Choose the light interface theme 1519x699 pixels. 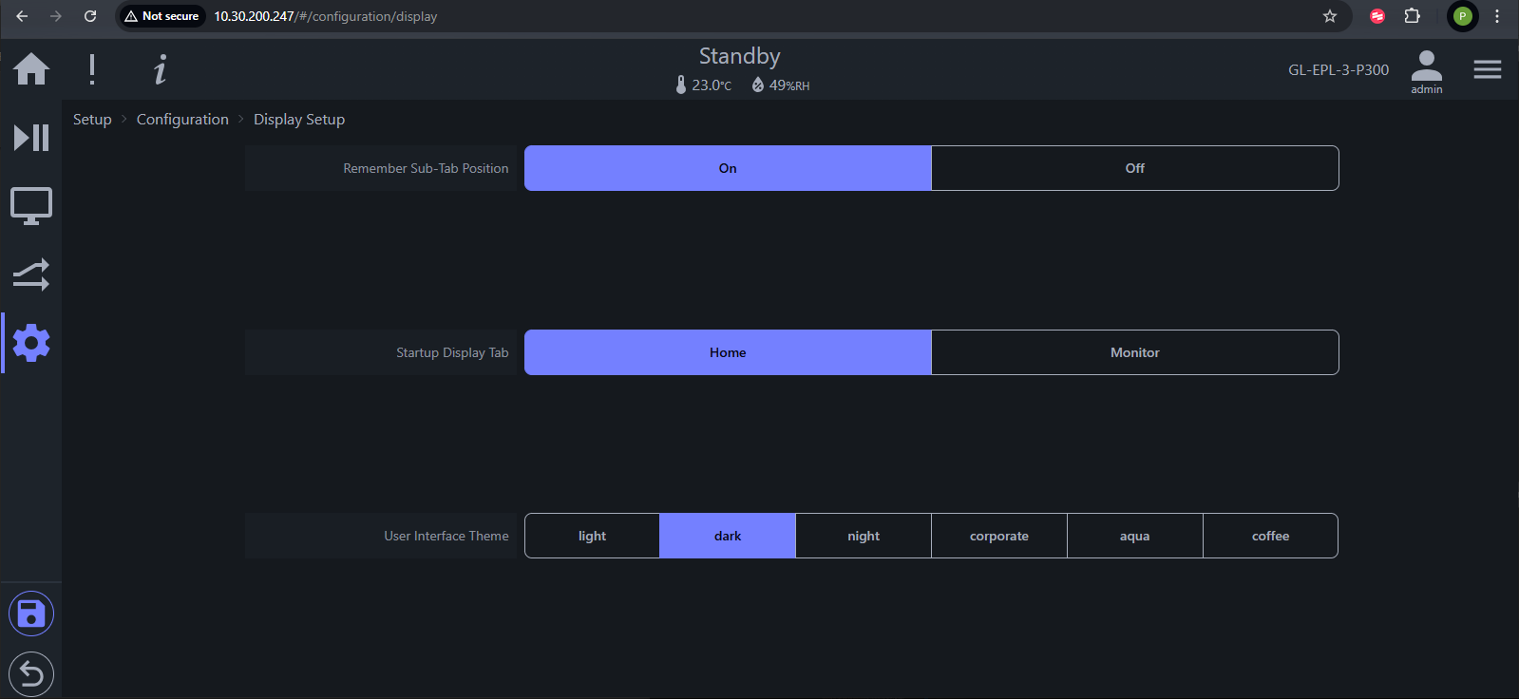tap(592, 536)
